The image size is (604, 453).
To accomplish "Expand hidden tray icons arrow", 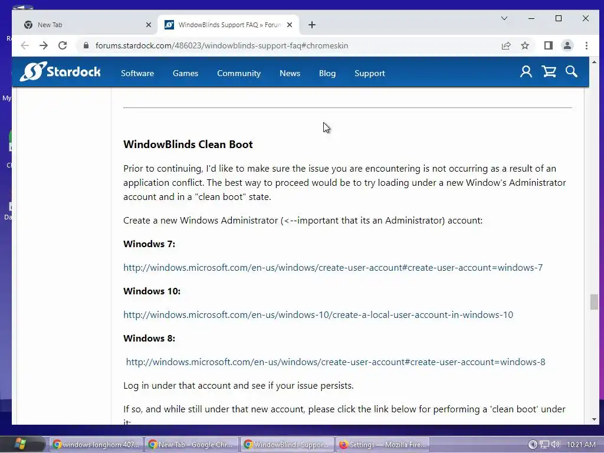I will [533, 445].
